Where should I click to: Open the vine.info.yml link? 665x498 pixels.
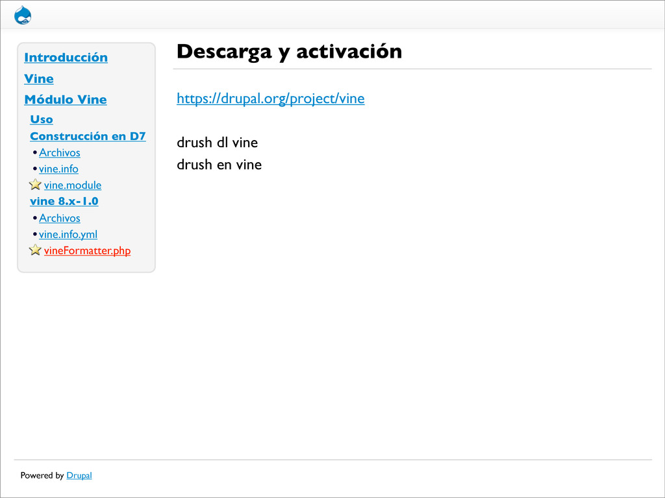coord(68,234)
